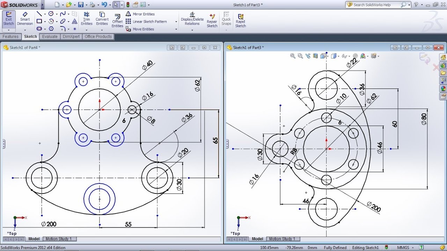Toggle Section View in right viewport

click(x=315, y=56)
